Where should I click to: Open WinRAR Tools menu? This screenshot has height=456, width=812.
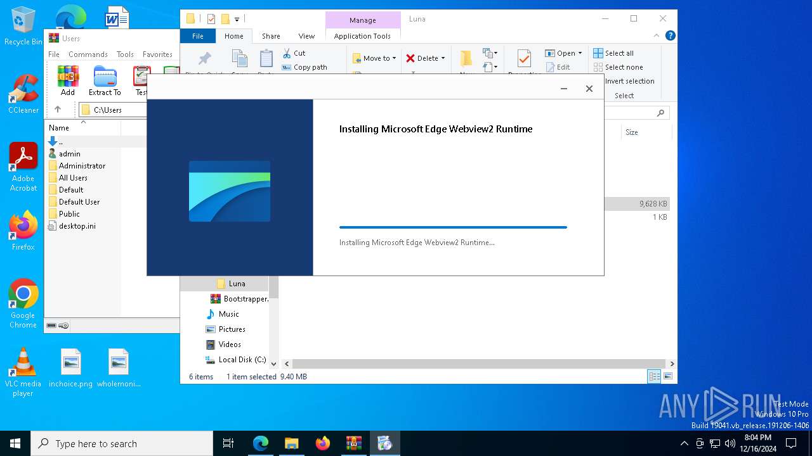pos(125,54)
